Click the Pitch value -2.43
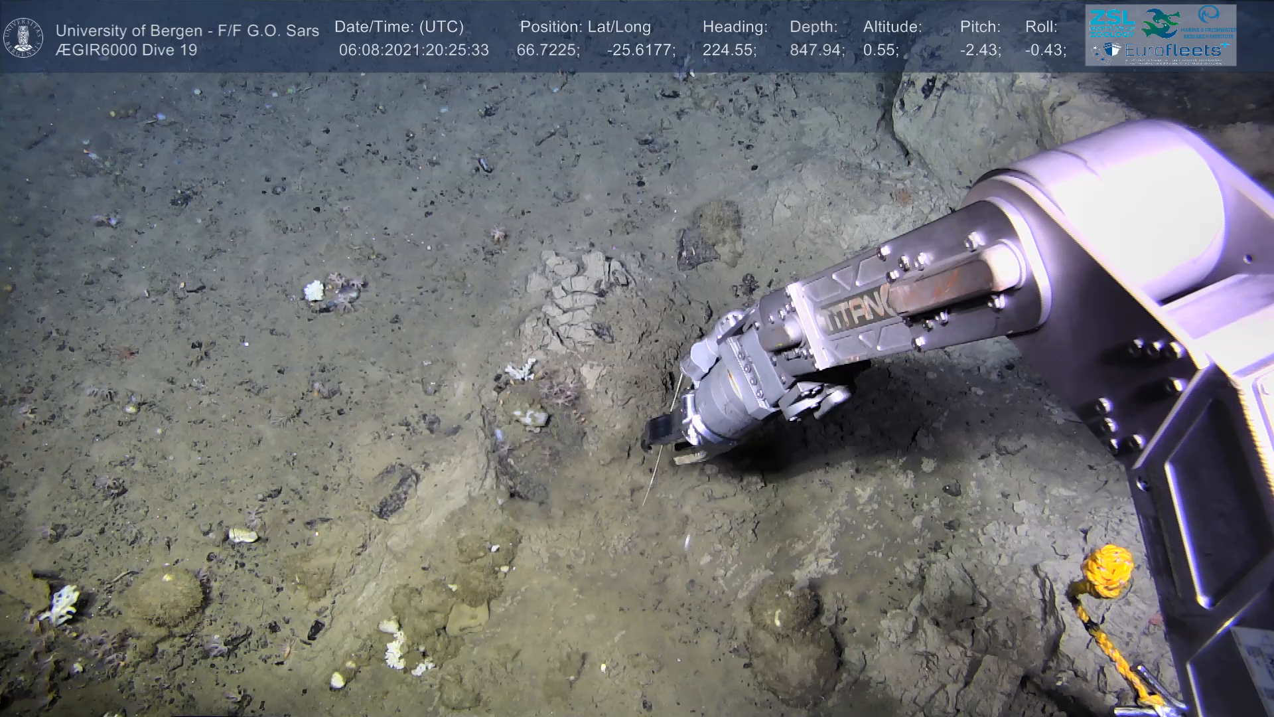Viewport: 1274px width, 717px height. [x=979, y=50]
